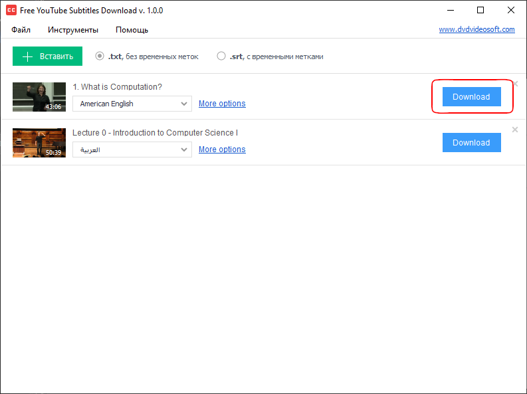Download subtitles for 'Lecture 0' video
This screenshot has height=394, width=527.
tap(472, 142)
